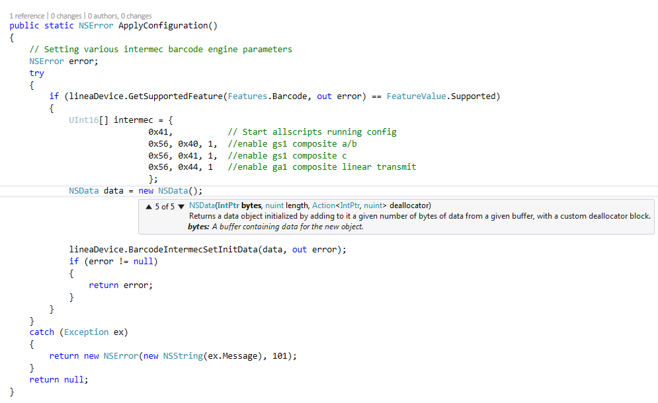Click the 'if (error != null)' line
Viewport: 658px width, 403px height.
pyautogui.click(x=113, y=262)
